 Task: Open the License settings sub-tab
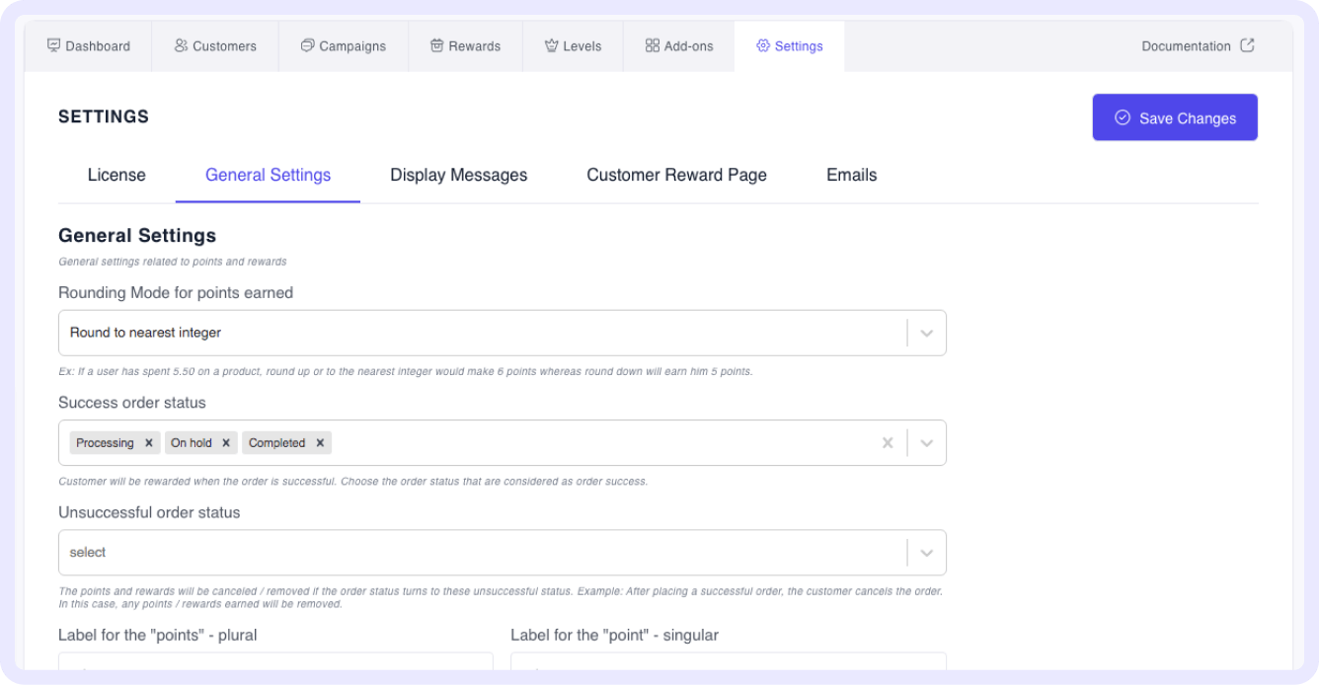click(116, 176)
